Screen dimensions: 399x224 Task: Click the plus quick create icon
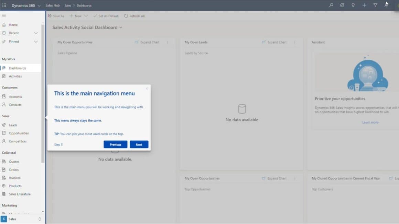364,5
